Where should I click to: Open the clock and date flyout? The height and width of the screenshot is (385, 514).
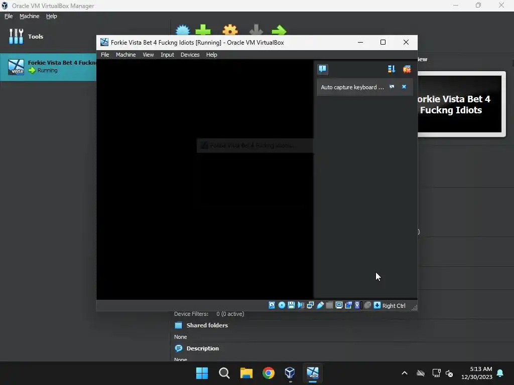pos(477,373)
